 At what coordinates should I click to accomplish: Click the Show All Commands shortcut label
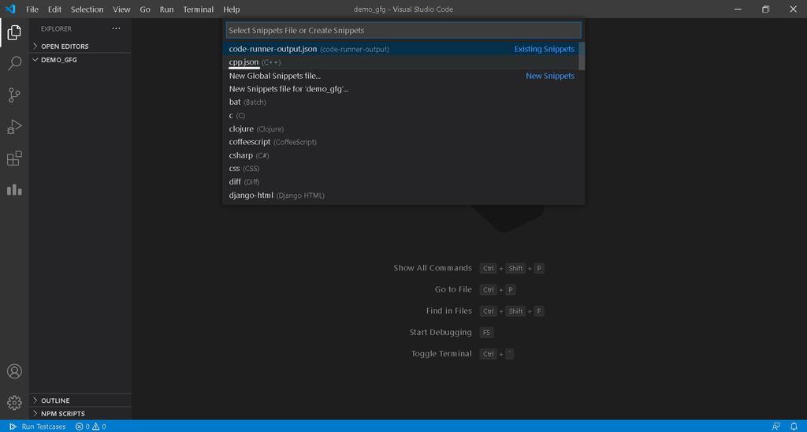(433, 268)
